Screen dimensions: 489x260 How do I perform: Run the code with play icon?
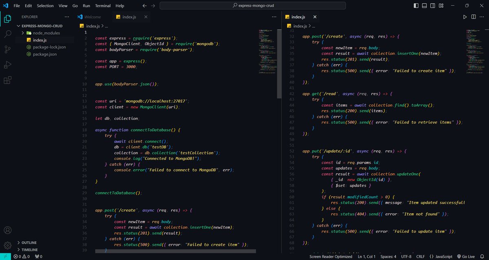[x=465, y=17]
